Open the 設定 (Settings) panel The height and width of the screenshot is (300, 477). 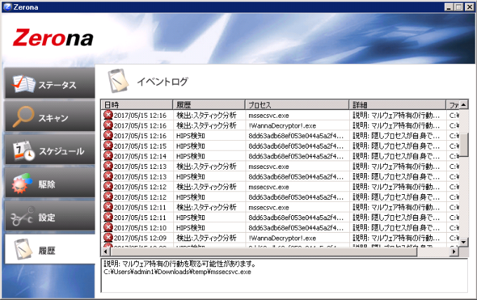click(x=50, y=215)
